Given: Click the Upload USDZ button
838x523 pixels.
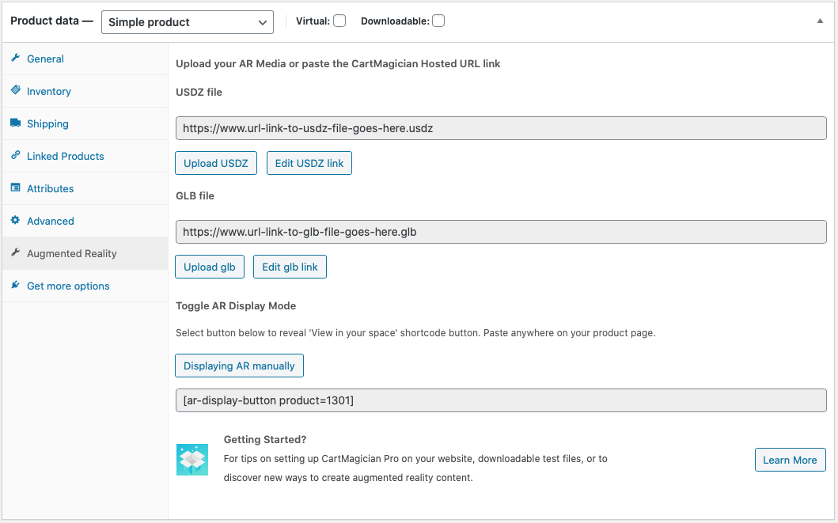Looking at the screenshot, I should pos(216,163).
